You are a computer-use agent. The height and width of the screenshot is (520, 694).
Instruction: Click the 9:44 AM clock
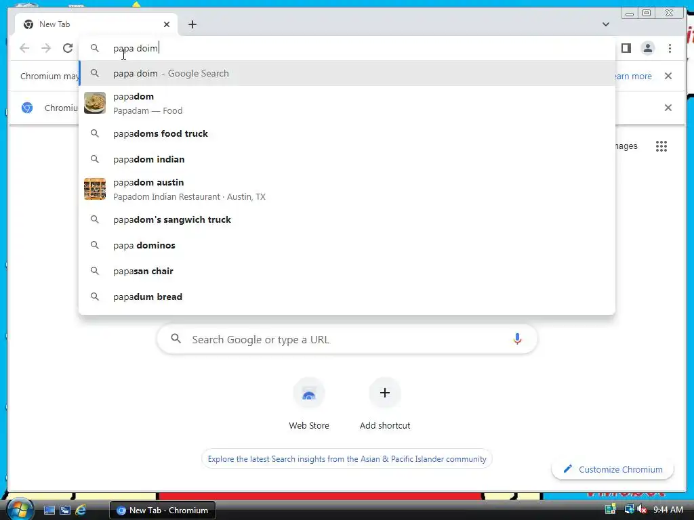click(x=668, y=510)
